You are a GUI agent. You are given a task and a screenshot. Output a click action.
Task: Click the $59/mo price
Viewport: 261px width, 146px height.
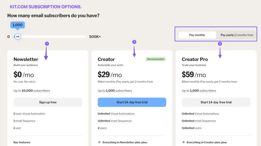coord(194,74)
